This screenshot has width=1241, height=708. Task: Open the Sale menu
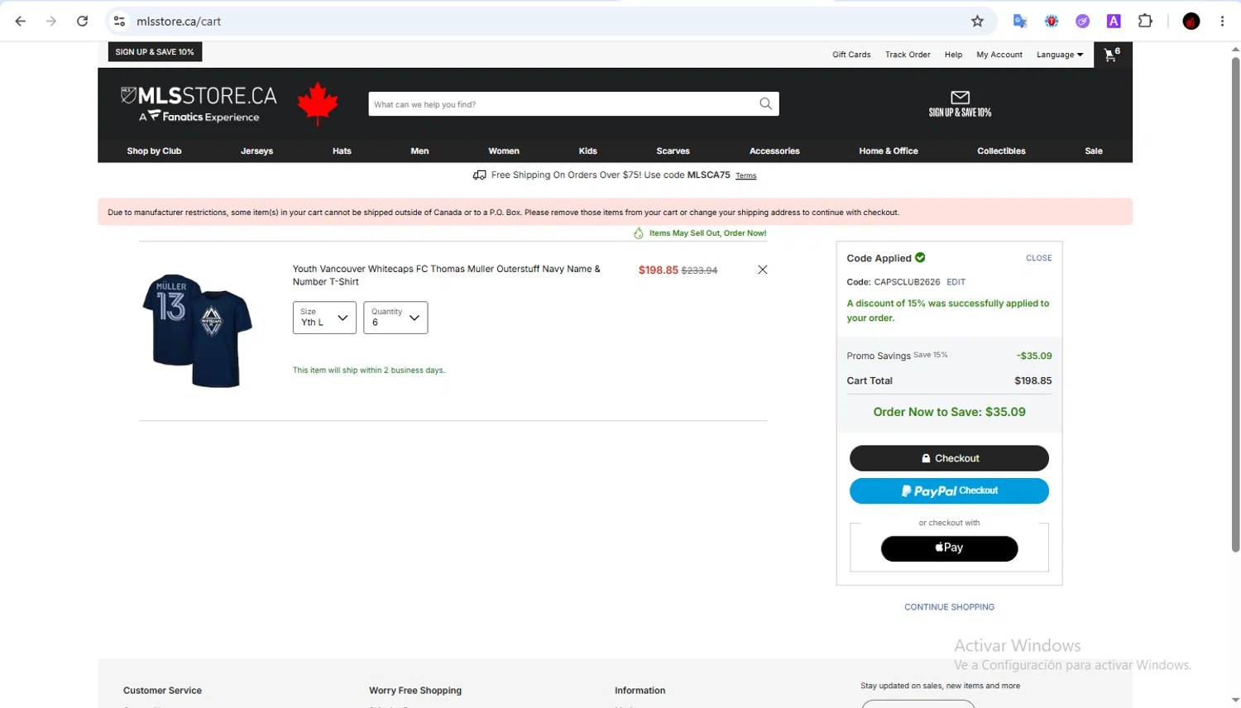click(1094, 151)
